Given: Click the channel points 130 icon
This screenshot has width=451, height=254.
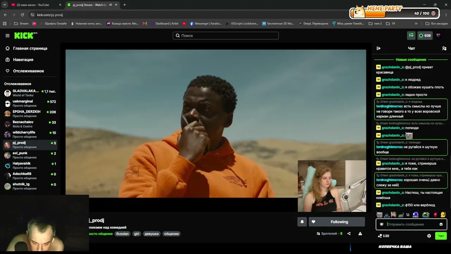Looking at the screenshot, I should (380, 236).
